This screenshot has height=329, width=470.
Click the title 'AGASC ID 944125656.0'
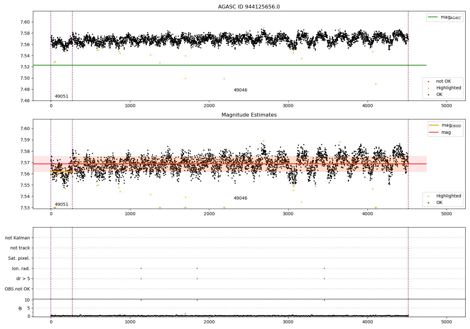coord(249,7)
